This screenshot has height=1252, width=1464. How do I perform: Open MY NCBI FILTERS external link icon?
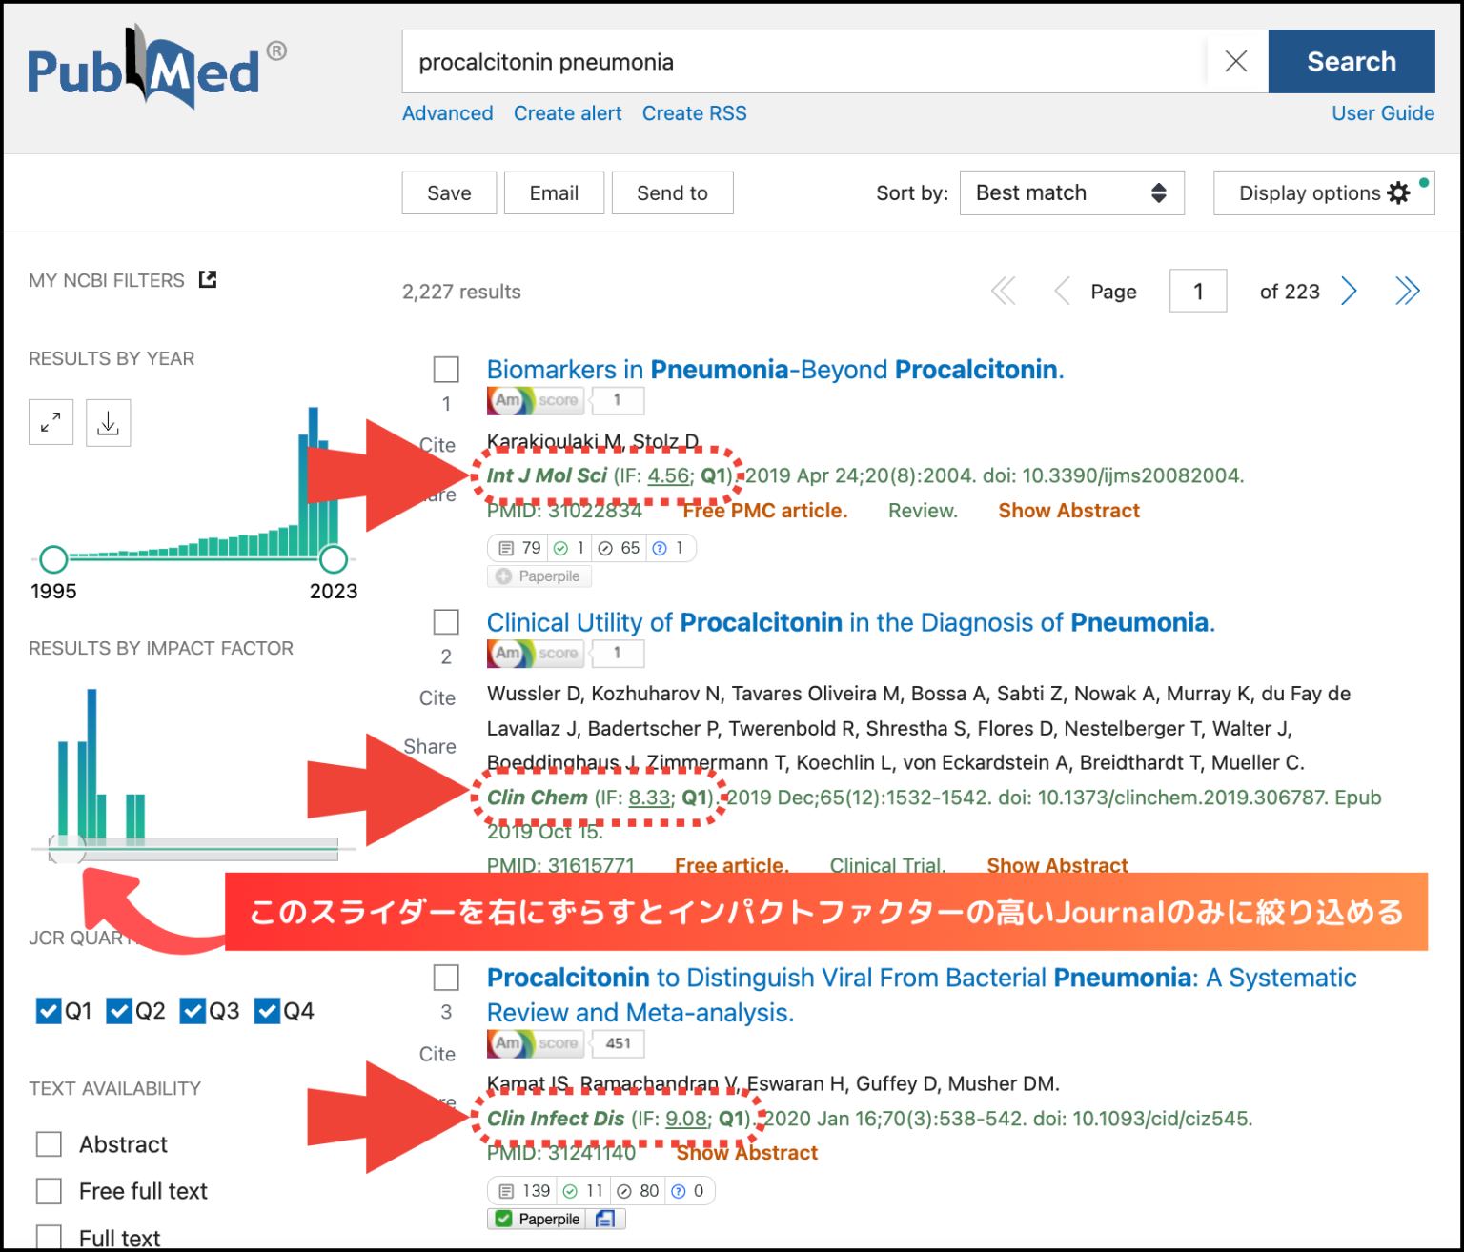click(208, 278)
